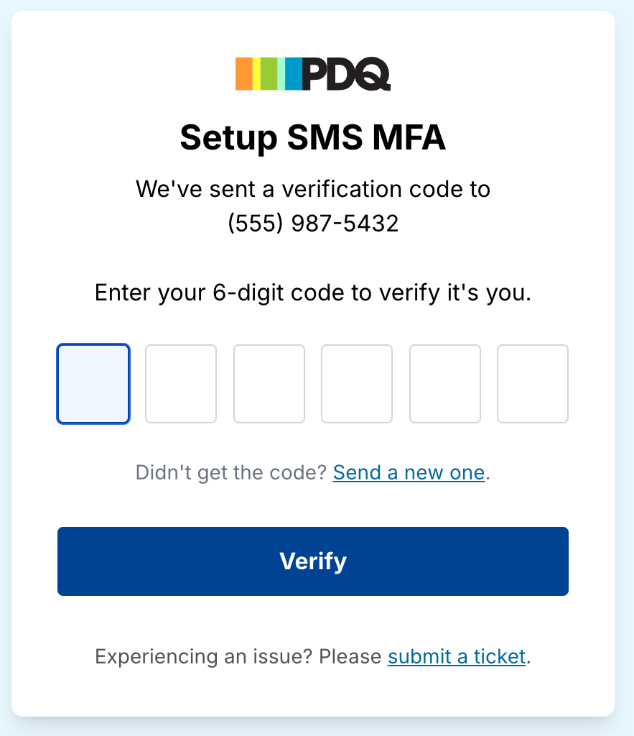Click the Setup SMS MFA heading

pos(313,137)
